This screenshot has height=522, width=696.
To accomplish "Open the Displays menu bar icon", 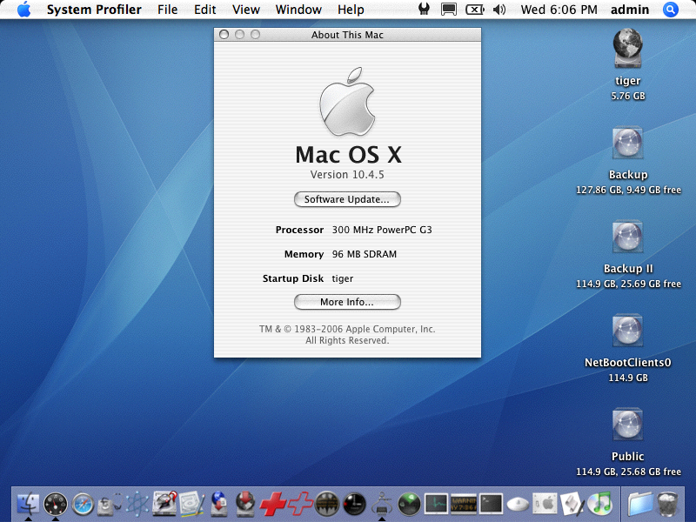I will [x=449, y=10].
